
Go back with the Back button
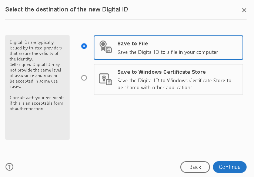(195, 167)
